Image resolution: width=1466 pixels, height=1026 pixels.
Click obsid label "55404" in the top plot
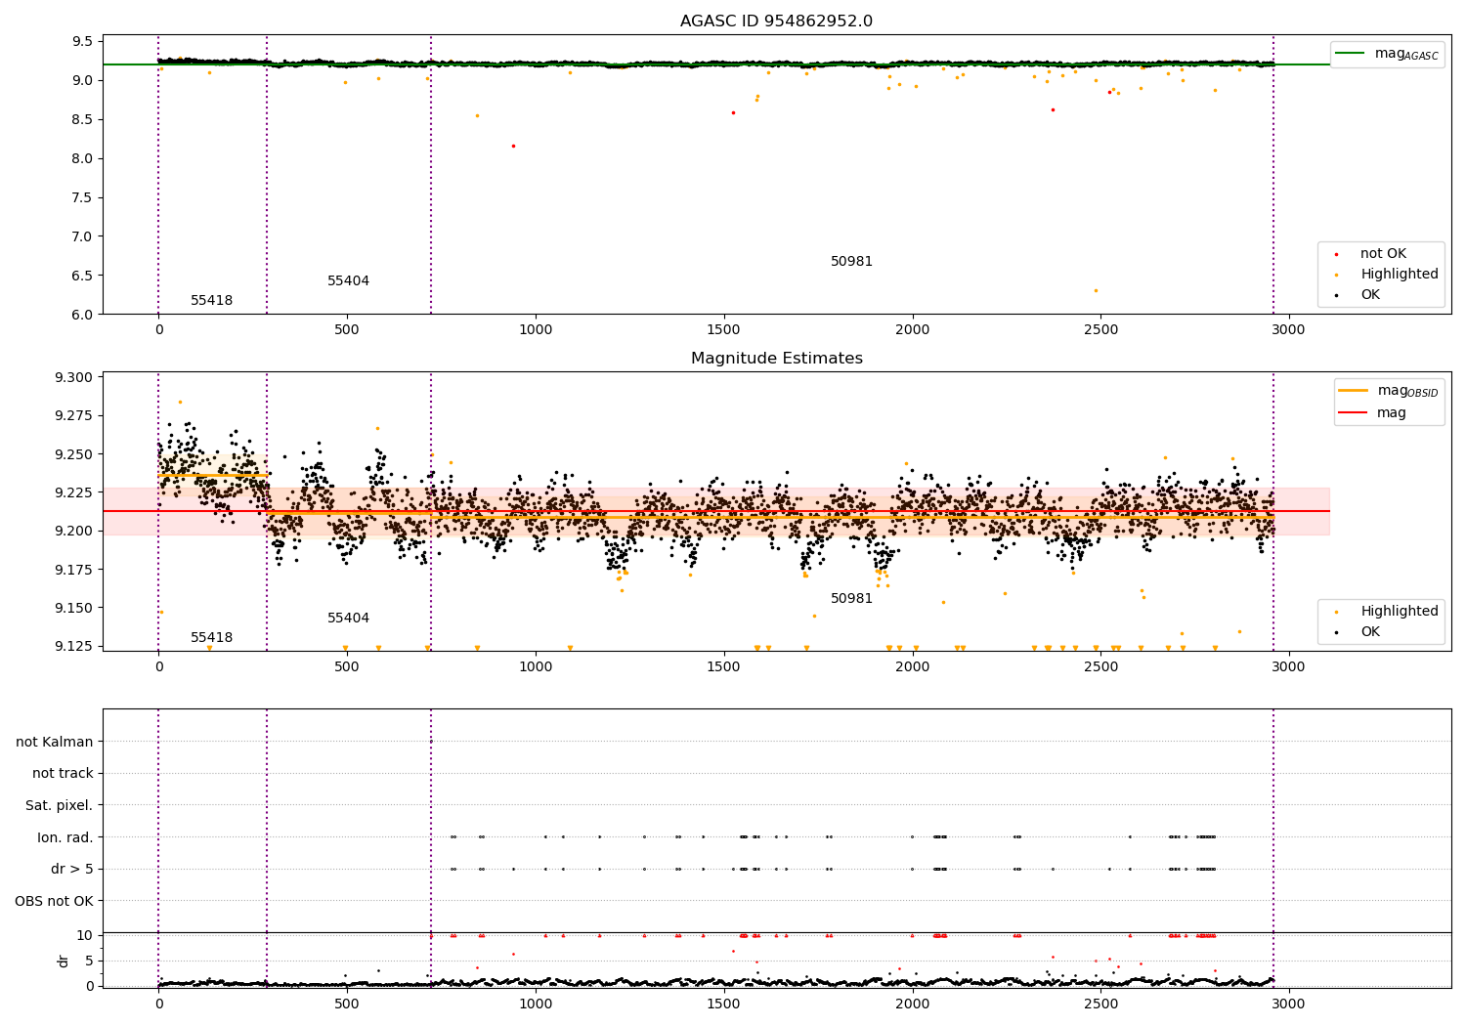pyautogui.click(x=348, y=281)
